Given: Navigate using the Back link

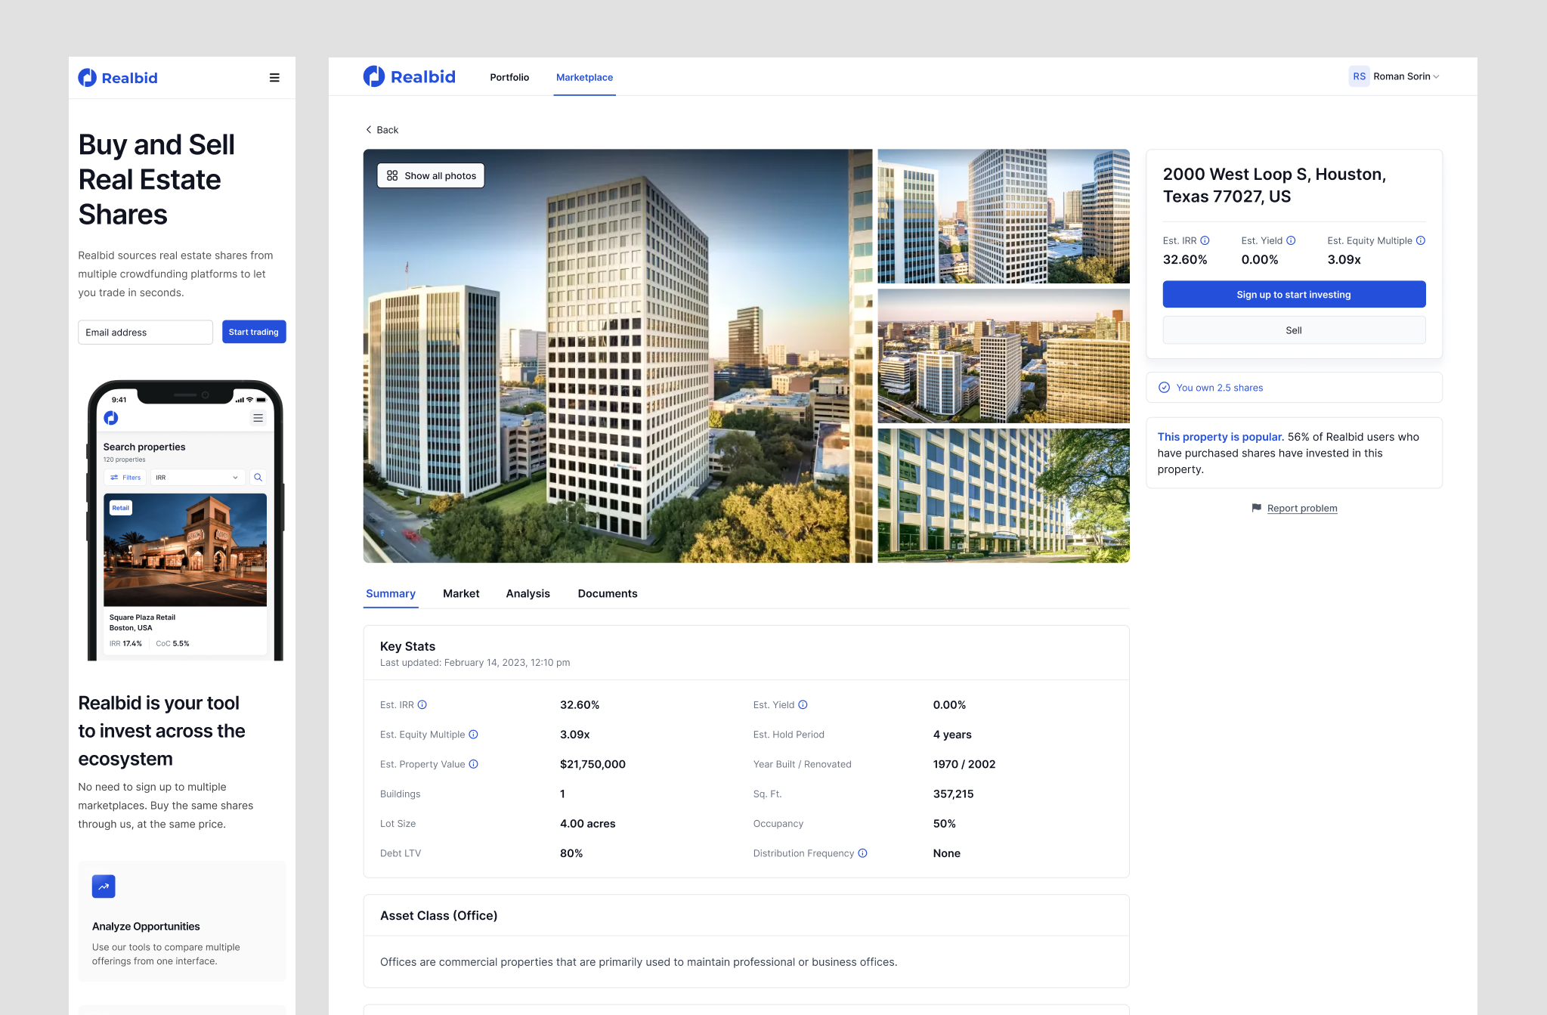Looking at the screenshot, I should tap(382, 129).
